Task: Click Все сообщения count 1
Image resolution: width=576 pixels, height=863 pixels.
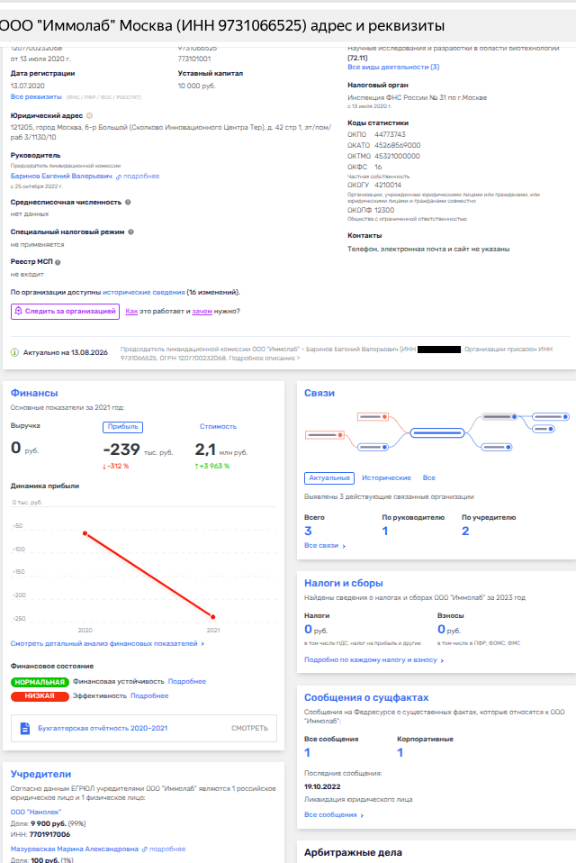Action: [307, 752]
